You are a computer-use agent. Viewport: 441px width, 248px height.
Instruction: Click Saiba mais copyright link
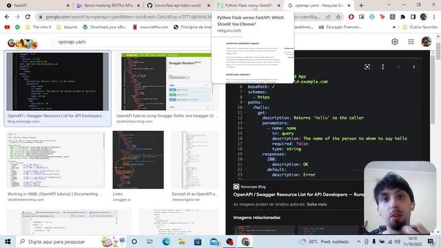click(x=317, y=205)
